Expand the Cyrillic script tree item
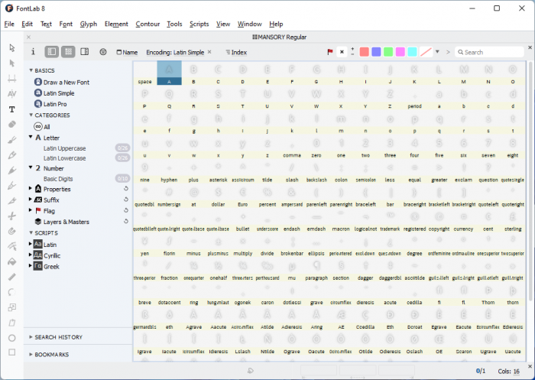 click(x=31, y=254)
